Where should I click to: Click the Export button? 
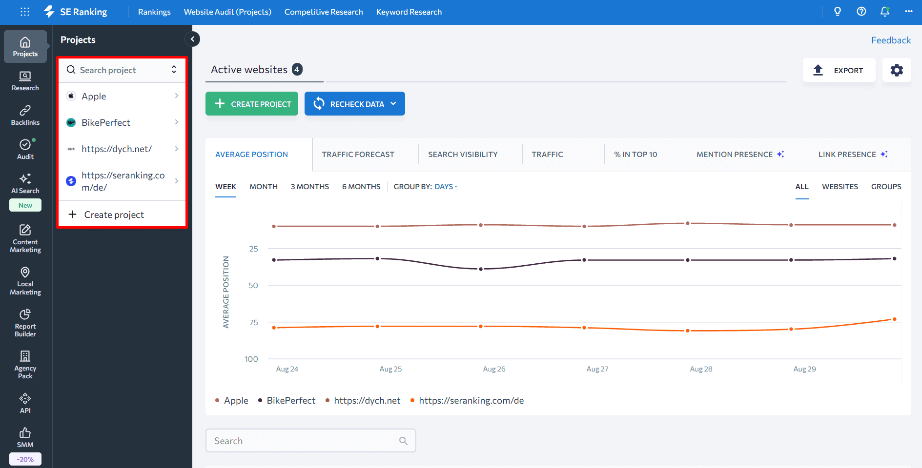coord(839,70)
